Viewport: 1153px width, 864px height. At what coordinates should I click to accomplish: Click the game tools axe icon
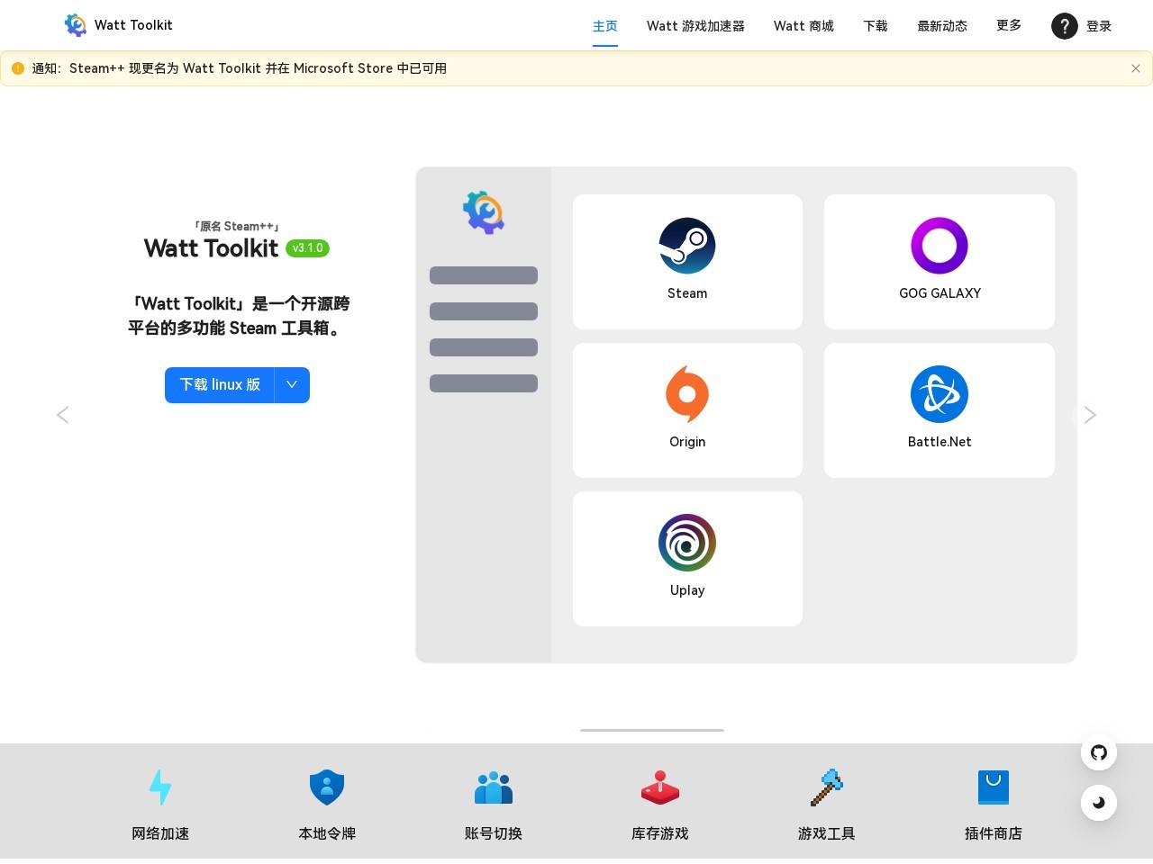(827, 787)
